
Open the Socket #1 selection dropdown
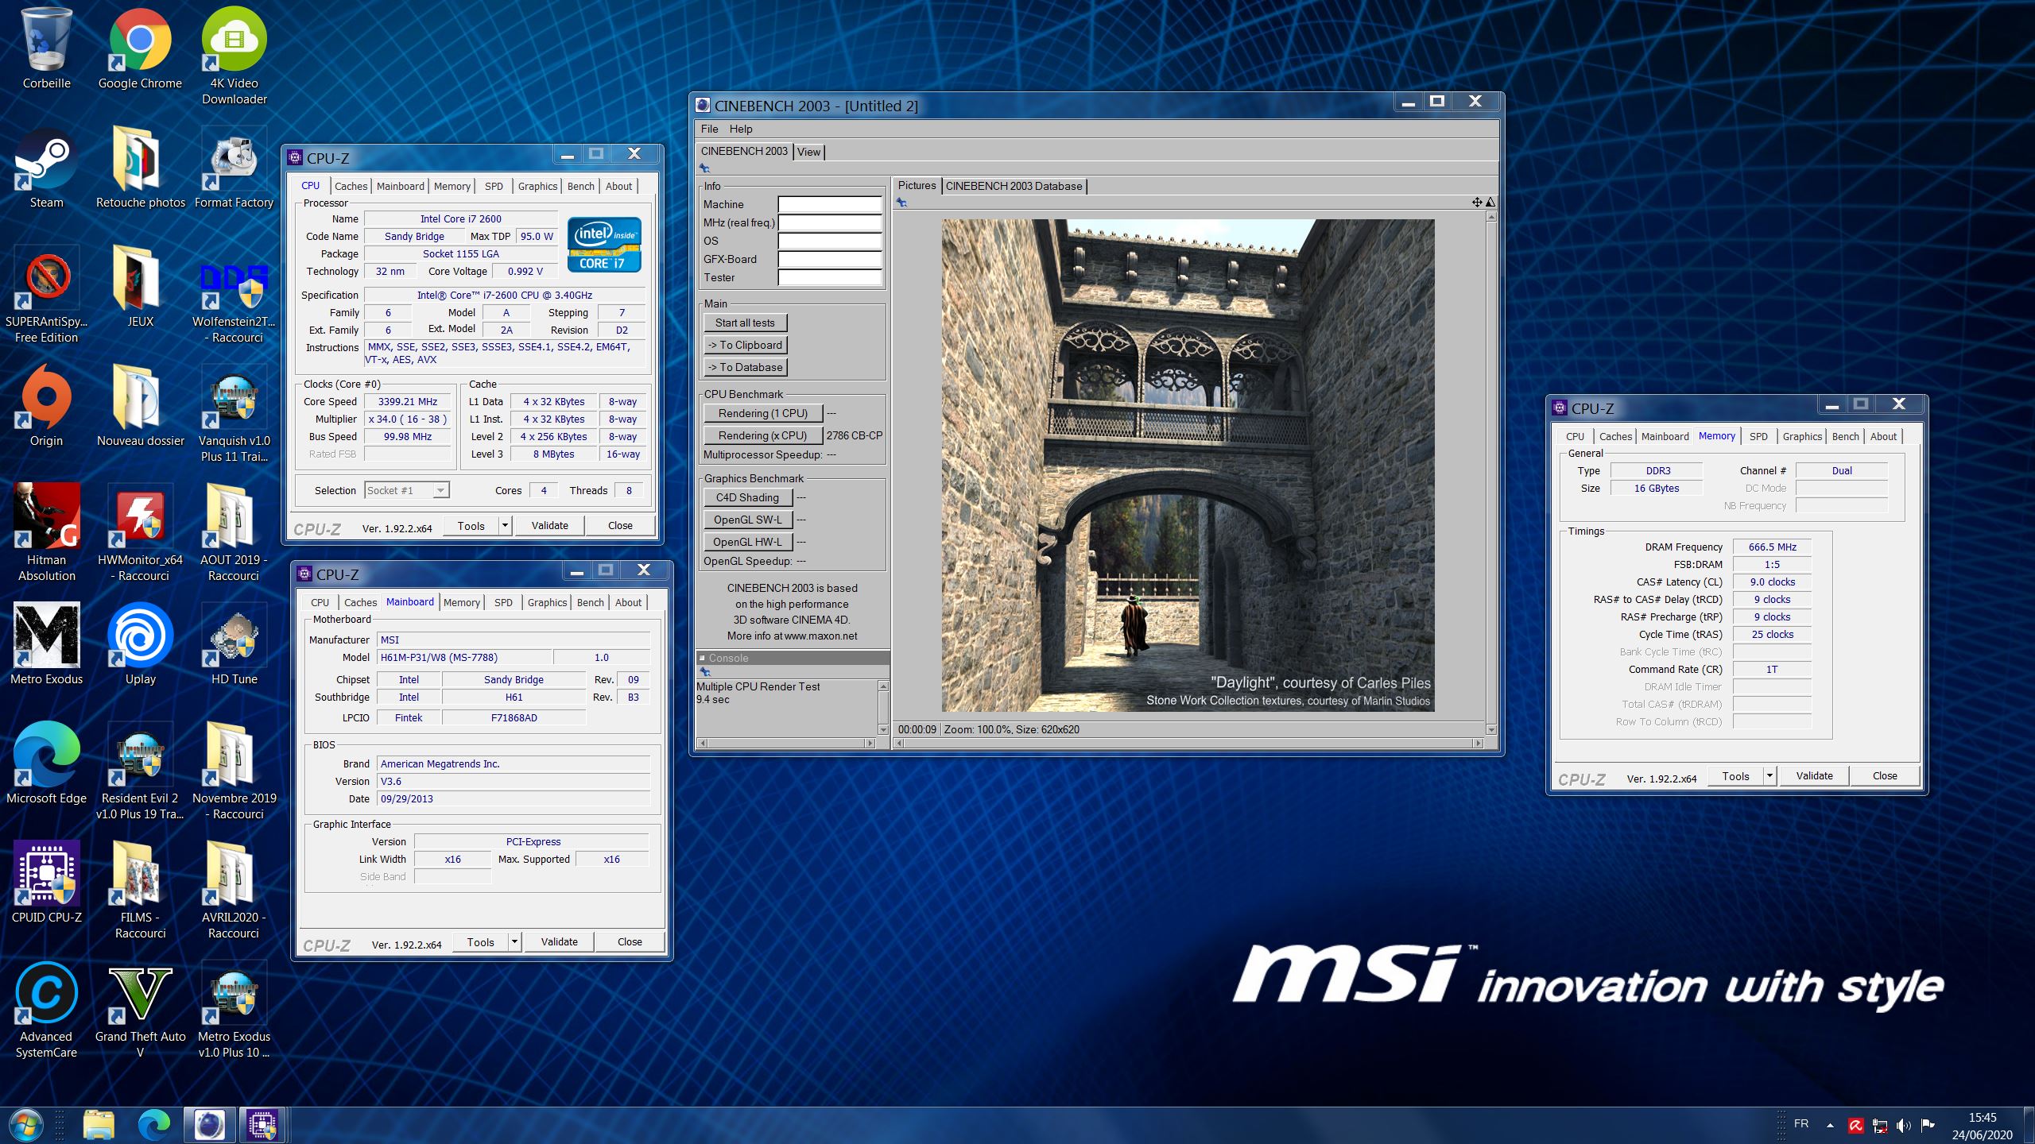click(407, 490)
